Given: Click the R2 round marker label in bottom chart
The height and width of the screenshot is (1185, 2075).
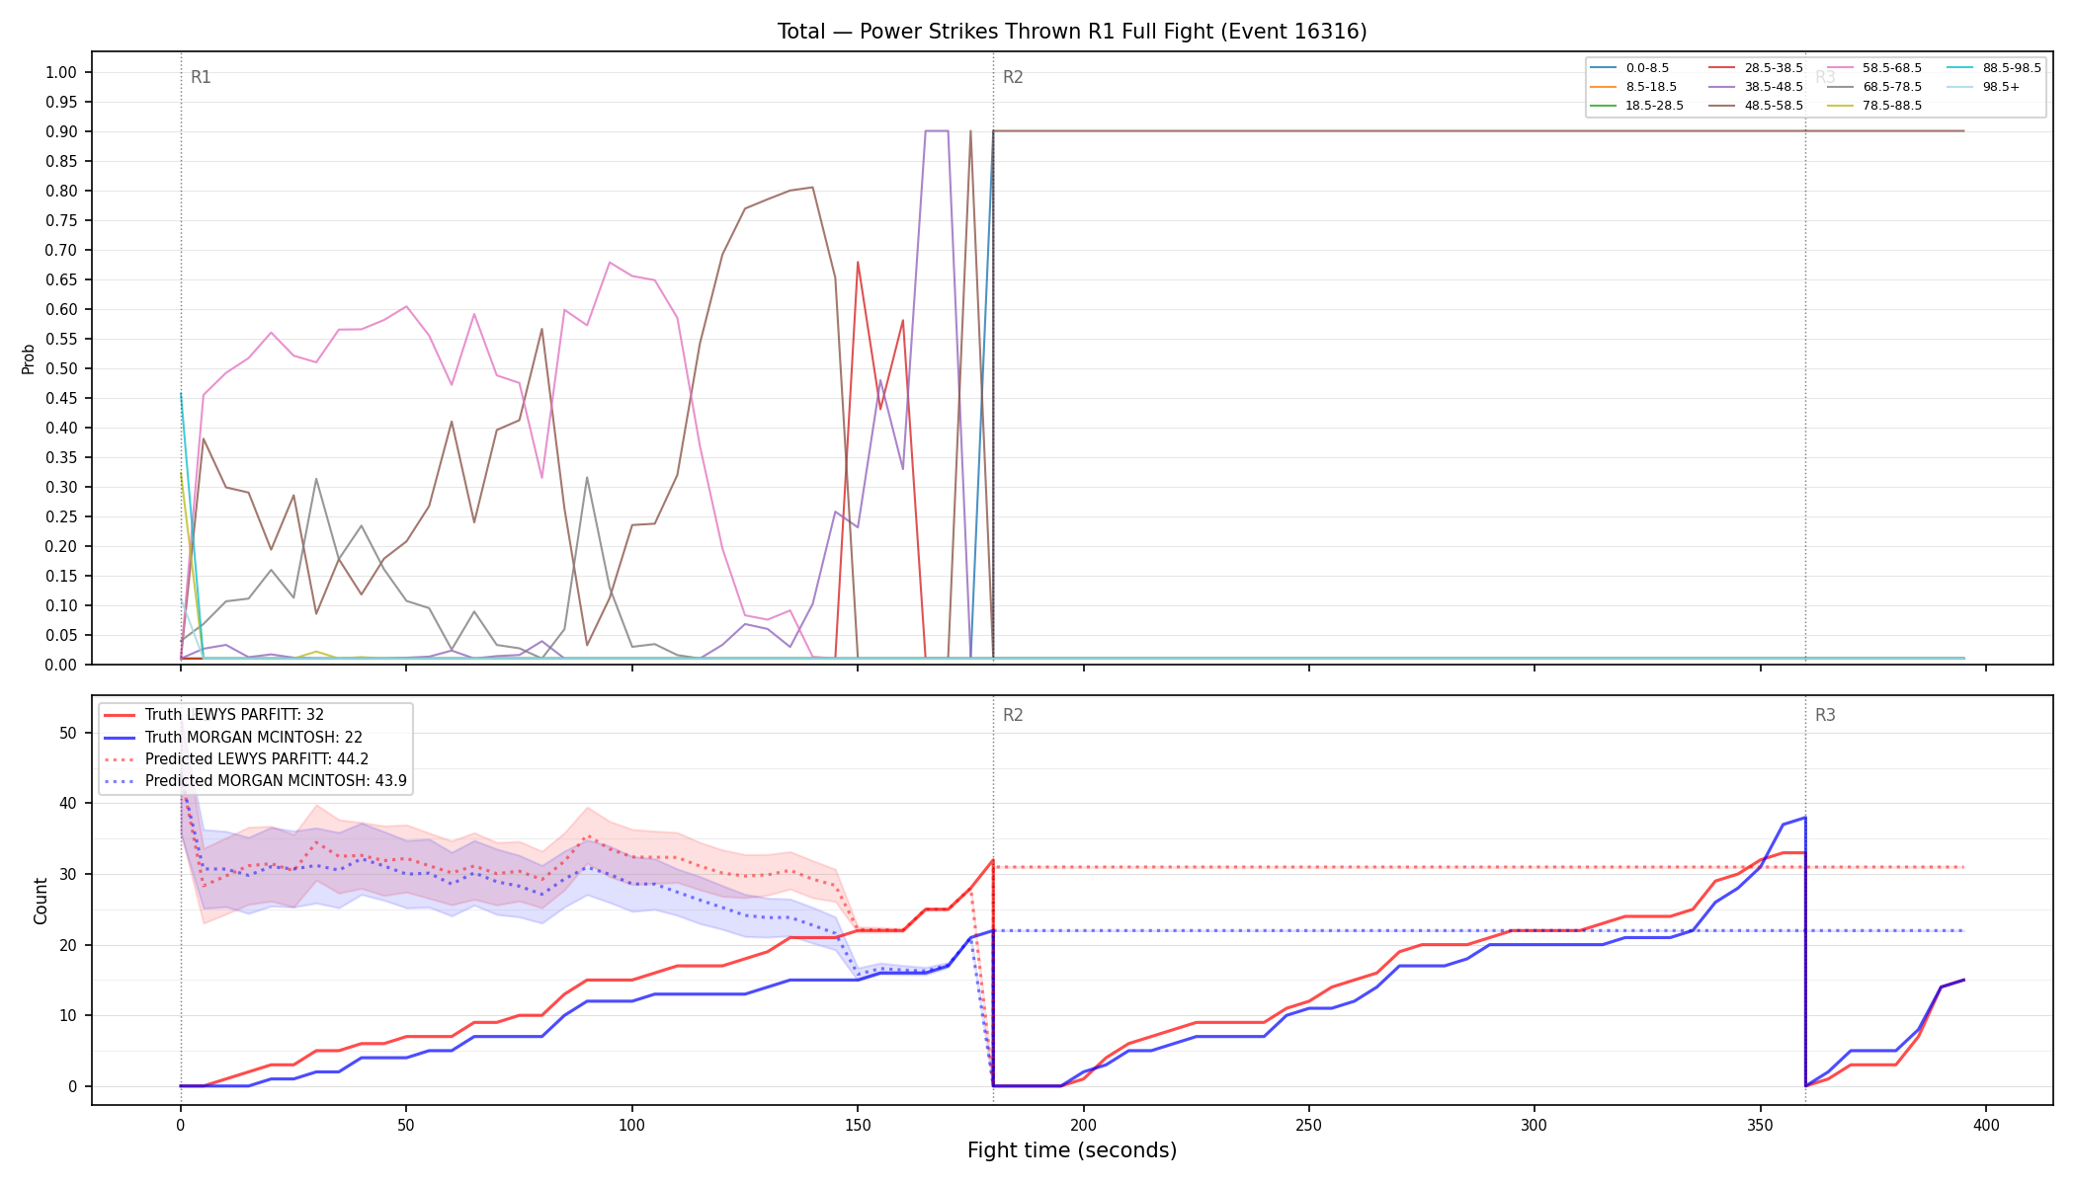Looking at the screenshot, I should pyautogui.click(x=1013, y=715).
